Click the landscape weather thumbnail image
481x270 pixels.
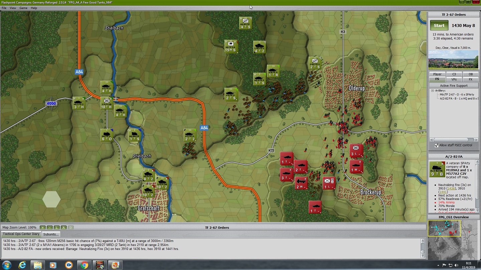click(453, 60)
